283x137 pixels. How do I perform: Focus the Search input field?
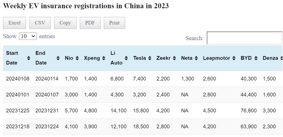click(x=244, y=38)
